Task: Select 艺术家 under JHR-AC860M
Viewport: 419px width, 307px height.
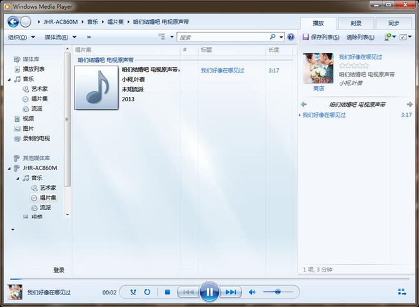Action: coord(48,188)
